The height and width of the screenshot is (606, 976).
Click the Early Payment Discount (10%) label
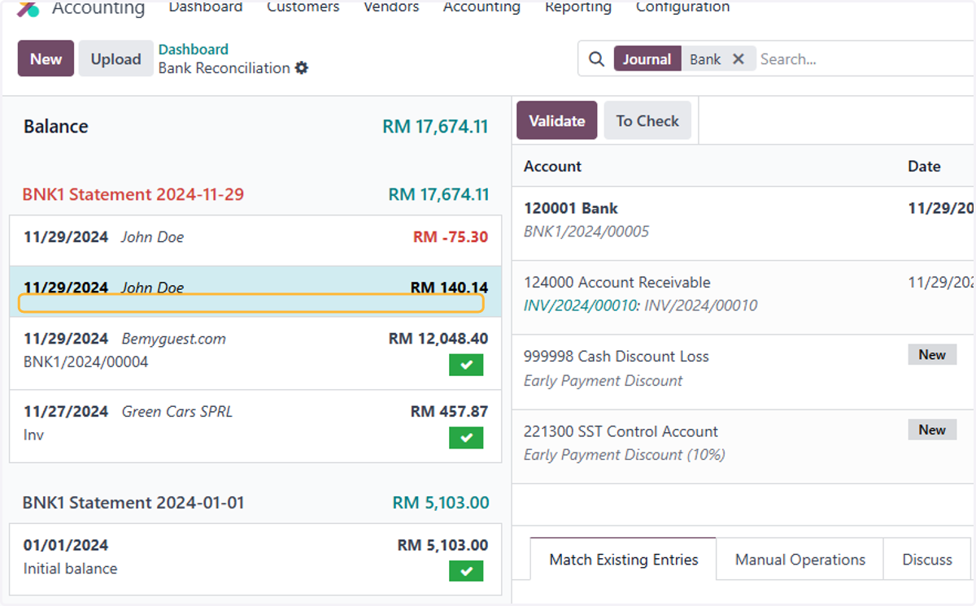[624, 455]
